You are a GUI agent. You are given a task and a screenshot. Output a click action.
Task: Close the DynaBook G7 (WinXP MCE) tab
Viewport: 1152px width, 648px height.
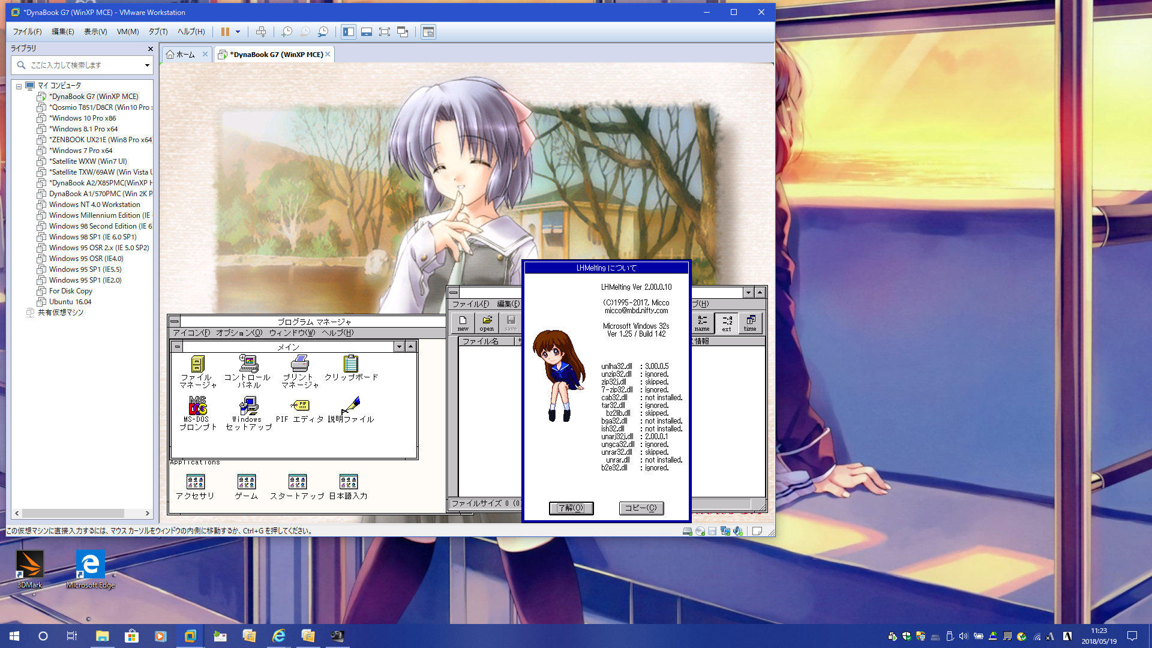pyautogui.click(x=328, y=55)
